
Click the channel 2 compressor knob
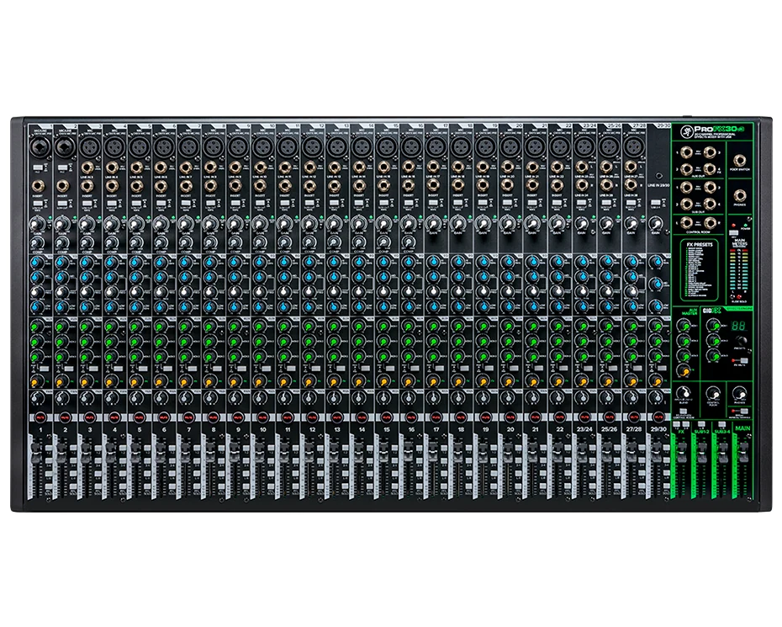click(61, 243)
